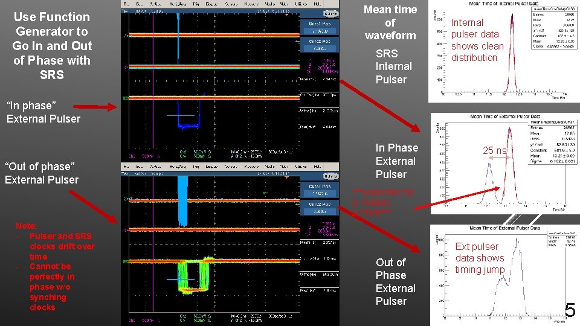Click Buttons button in bottom oscilloscope
Image resolution: width=580 pixels, height=326 pixels.
click(x=330, y=176)
